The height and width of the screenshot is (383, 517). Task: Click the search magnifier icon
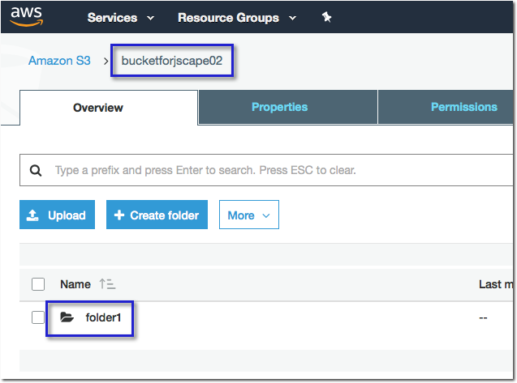pyautogui.click(x=36, y=170)
